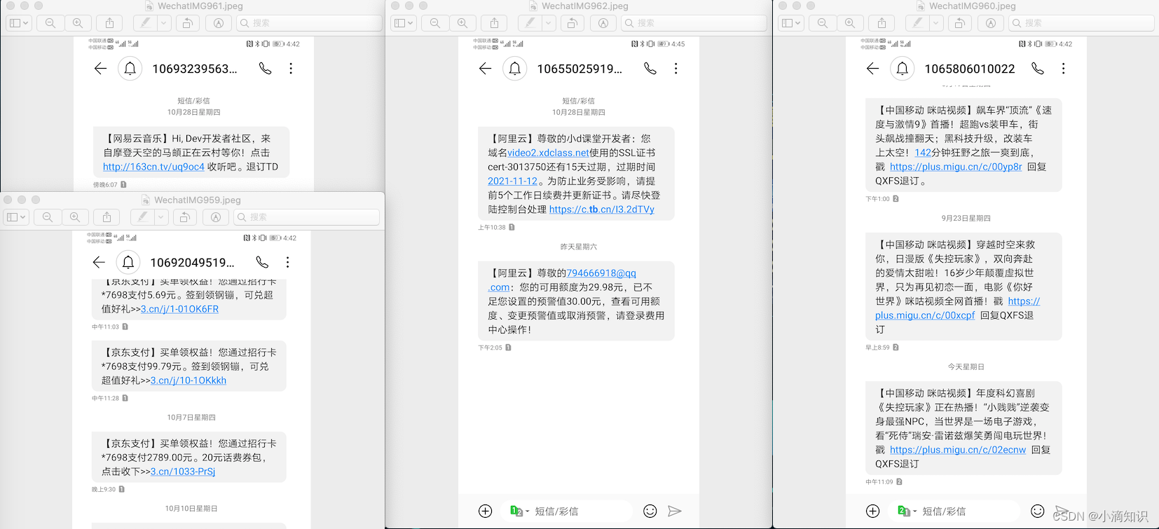Zoom out in WechatIMG959.jpeg window
This screenshot has width=1159, height=529.
(48, 217)
